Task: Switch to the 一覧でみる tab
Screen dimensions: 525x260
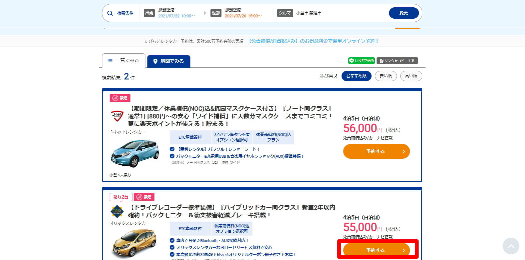Action: [123, 61]
